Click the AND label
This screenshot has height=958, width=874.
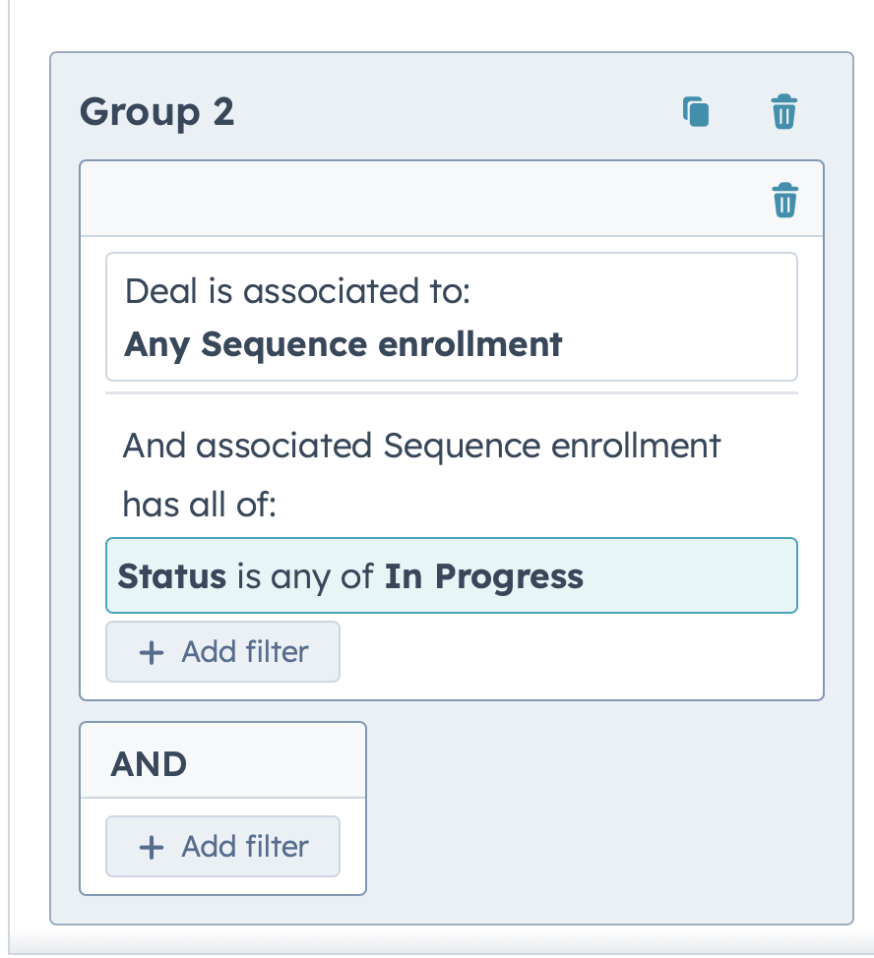coord(148,763)
